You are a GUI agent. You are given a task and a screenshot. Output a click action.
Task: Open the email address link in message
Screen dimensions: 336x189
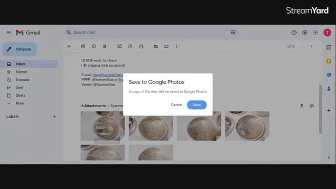coord(108,75)
